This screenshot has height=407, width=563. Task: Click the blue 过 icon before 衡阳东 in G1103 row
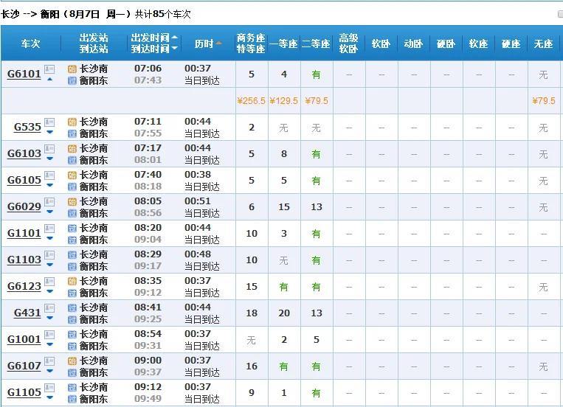[72, 266]
